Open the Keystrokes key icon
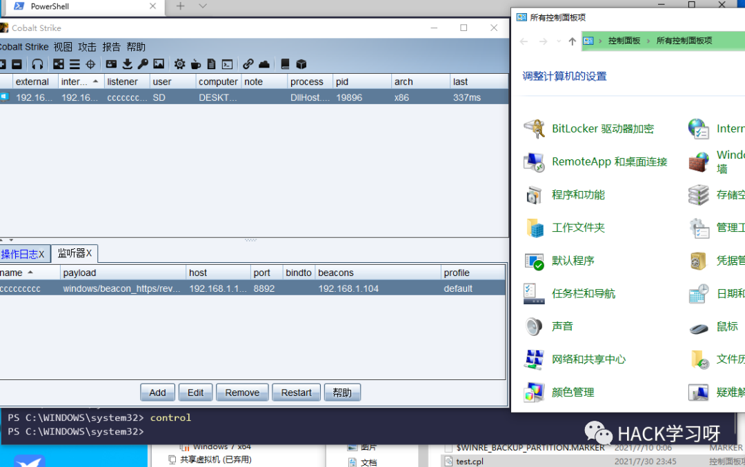The width and height of the screenshot is (745, 467). (x=143, y=64)
